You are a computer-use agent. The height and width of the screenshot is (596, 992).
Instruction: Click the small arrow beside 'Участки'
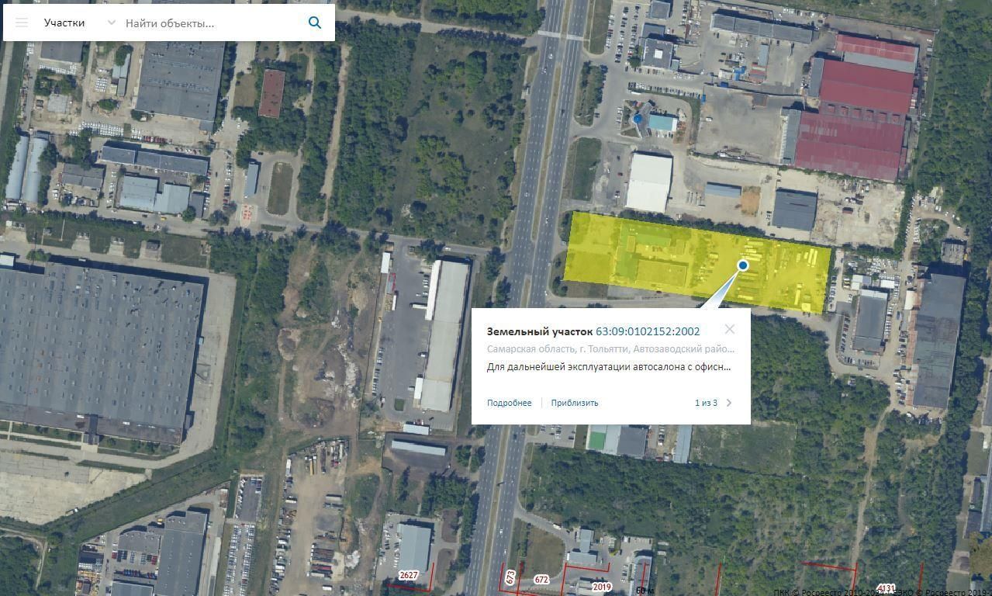coord(111,23)
